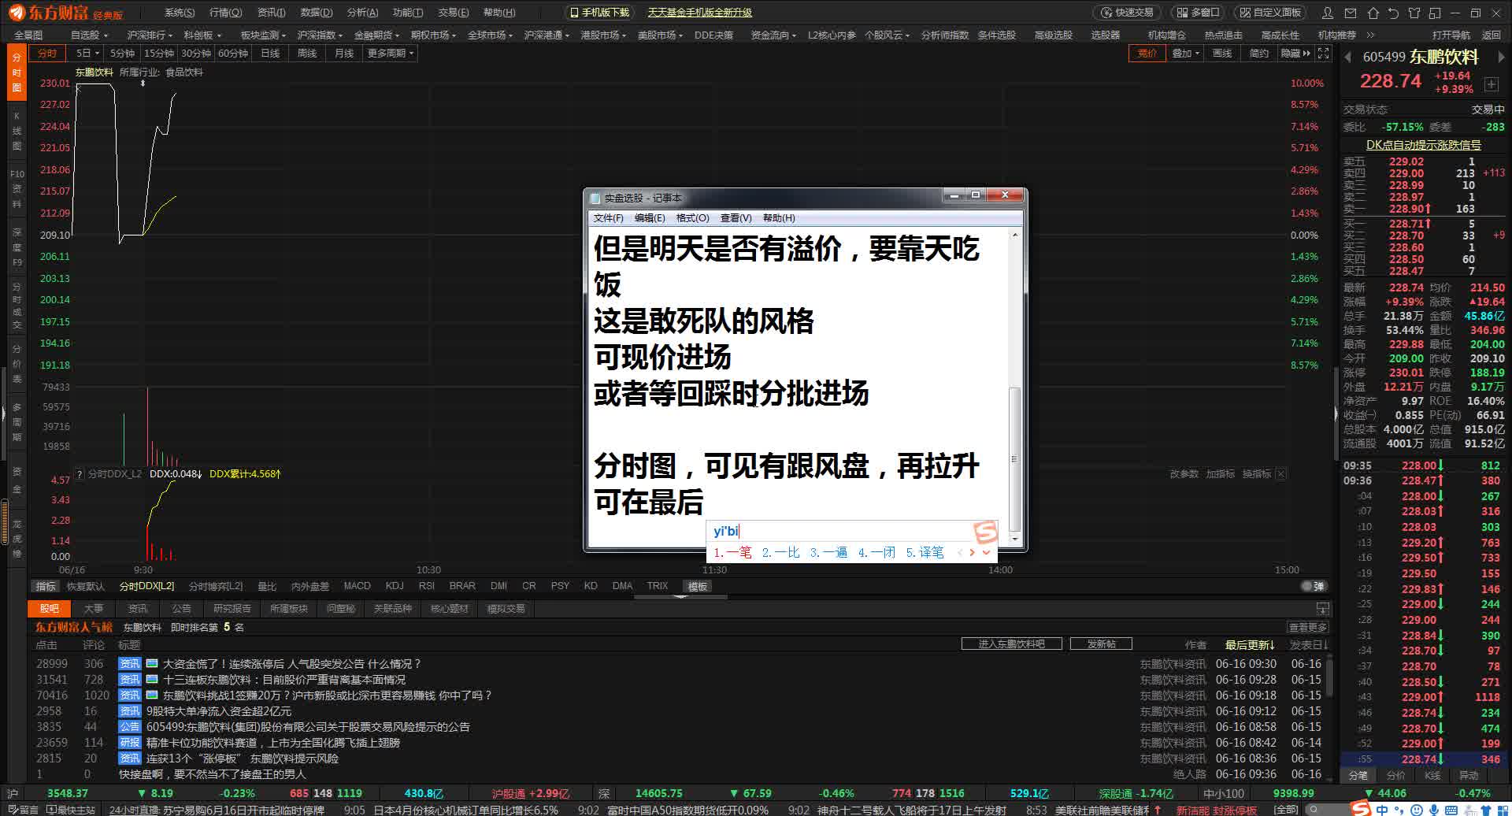Click Notepad vertical scrollbar thumb
Viewport: 1512px width, 816px height.
1014,459
